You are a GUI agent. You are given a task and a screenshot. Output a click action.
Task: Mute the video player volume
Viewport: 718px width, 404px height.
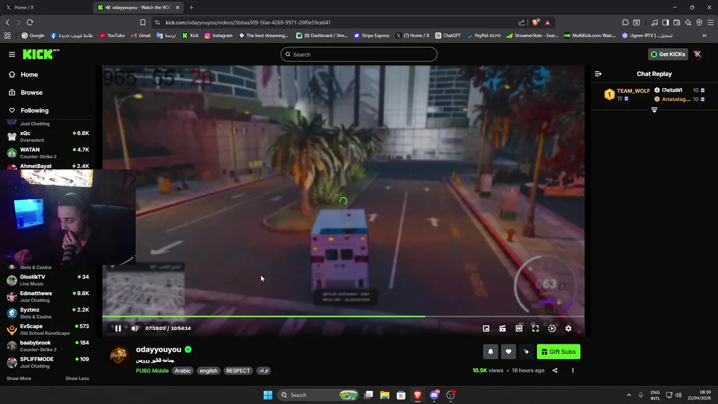pos(135,328)
